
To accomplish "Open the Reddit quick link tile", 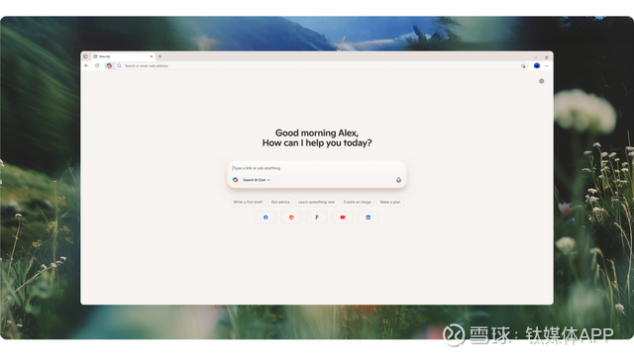I will pyautogui.click(x=291, y=218).
